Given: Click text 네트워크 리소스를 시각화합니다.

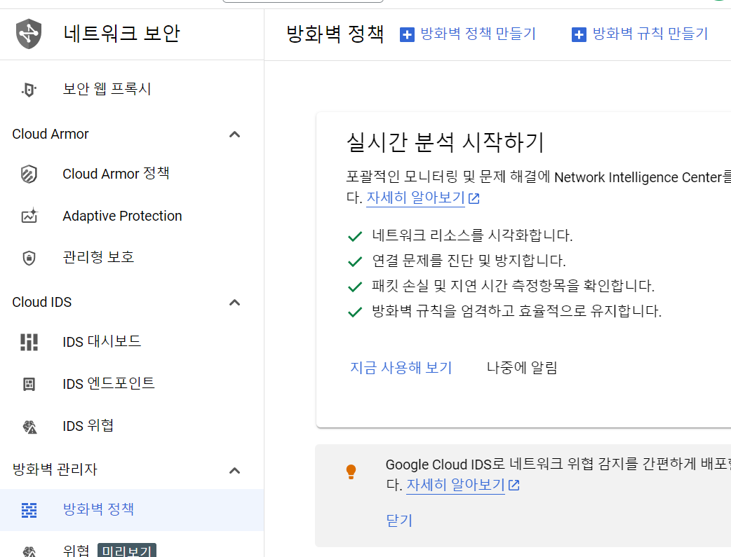Looking at the screenshot, I should pyautogui.click(x=472, y=235).
